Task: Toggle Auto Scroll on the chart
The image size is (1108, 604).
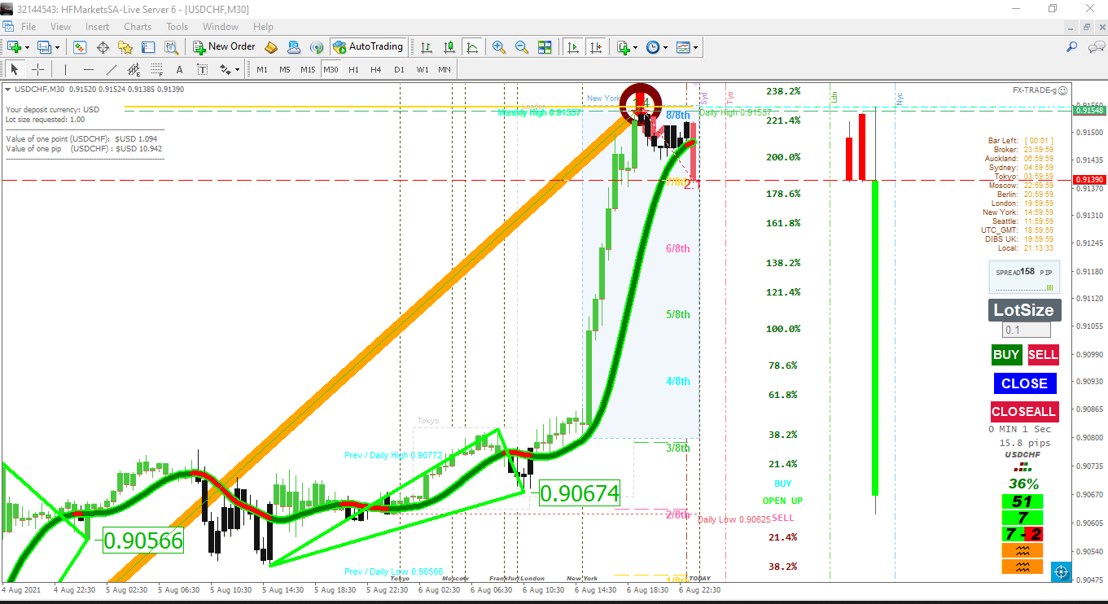Action: pyautogui.click(x=573, y=47)
